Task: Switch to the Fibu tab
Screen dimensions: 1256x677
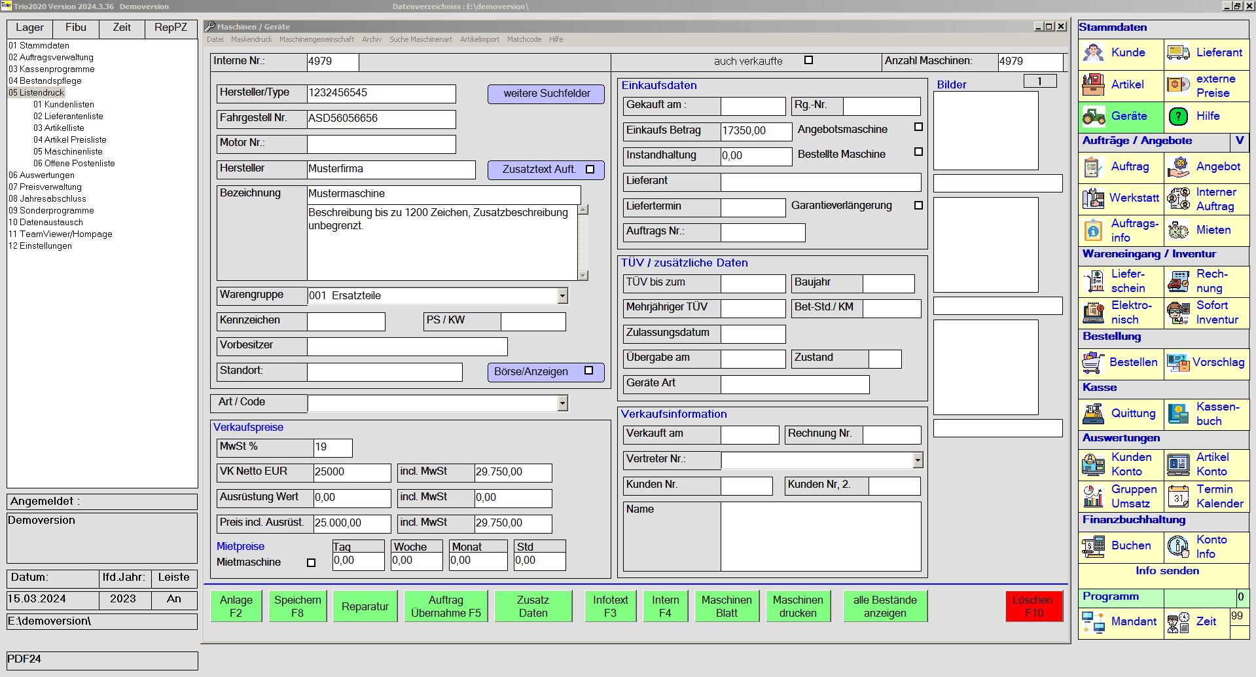Action: tap(76, 27)
